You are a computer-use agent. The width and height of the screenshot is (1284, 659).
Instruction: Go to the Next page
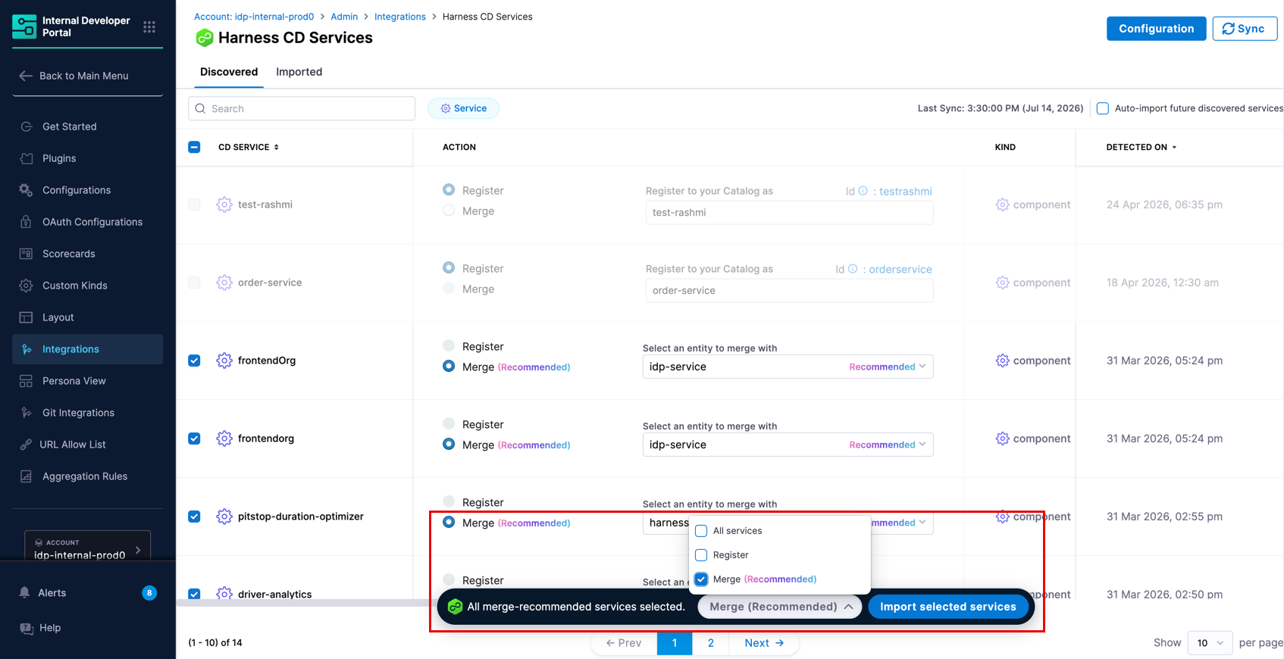764,643
